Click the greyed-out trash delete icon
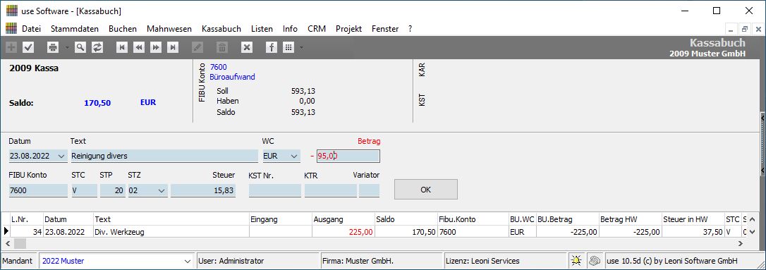Screen dimensions: 766x270 click(x=221, y=47)
